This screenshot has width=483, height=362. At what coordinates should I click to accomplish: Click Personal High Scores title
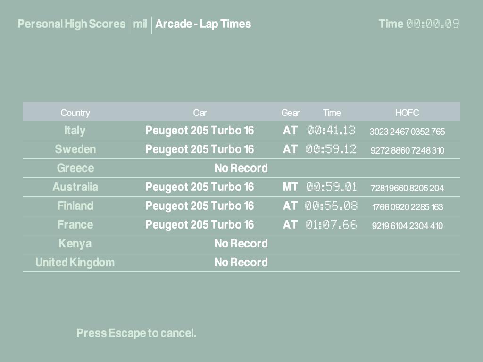coord(71,24)
